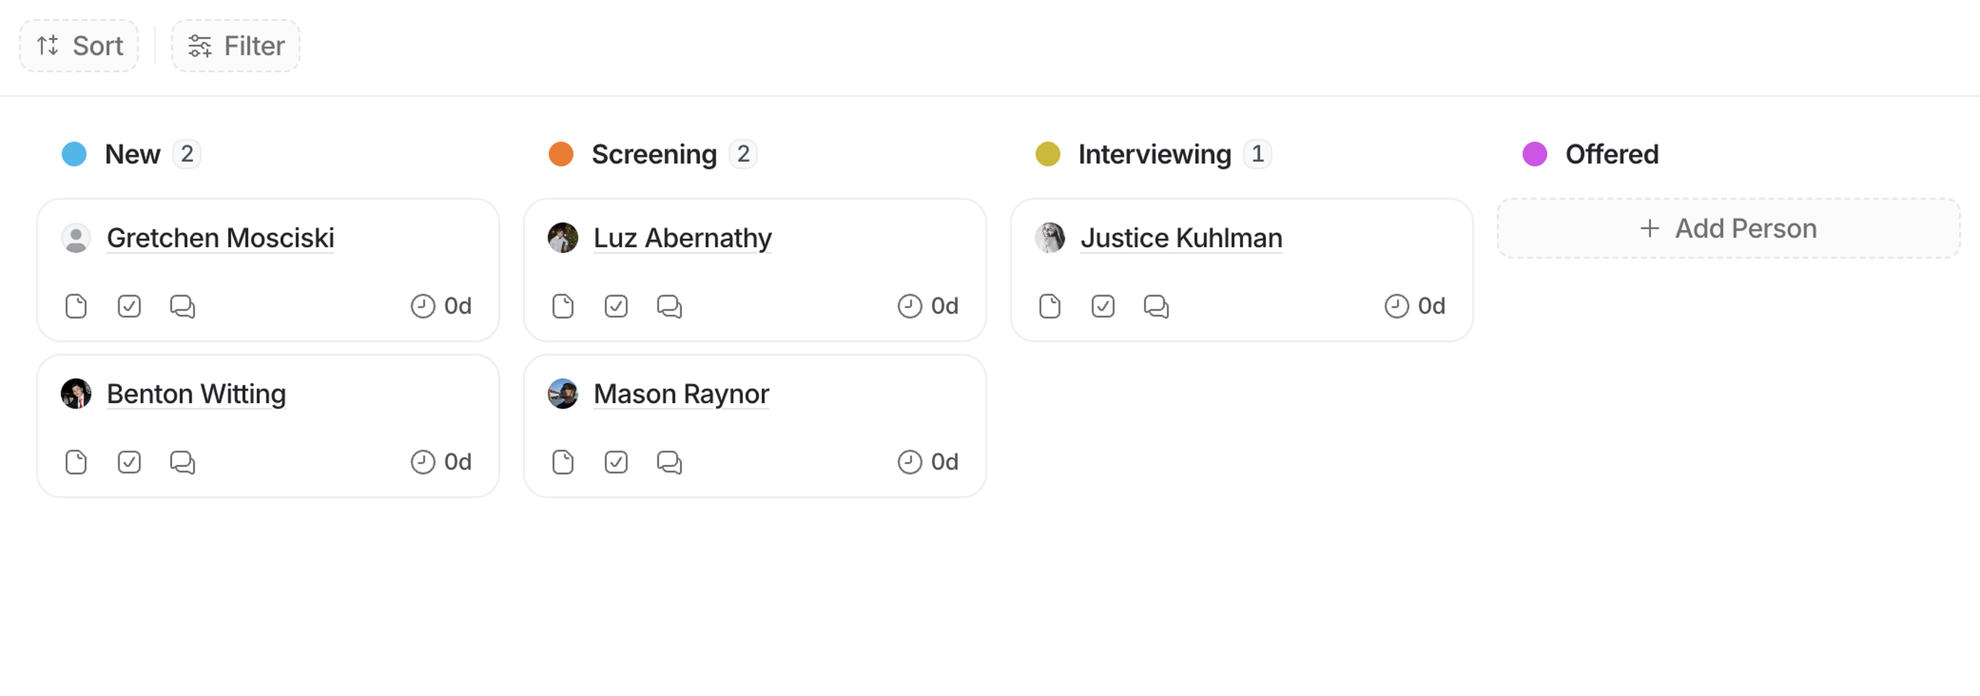The image size is (1980, 696).
Task: Click Luz Abernathy's avatar photo
Action: [x=563, y=238]
